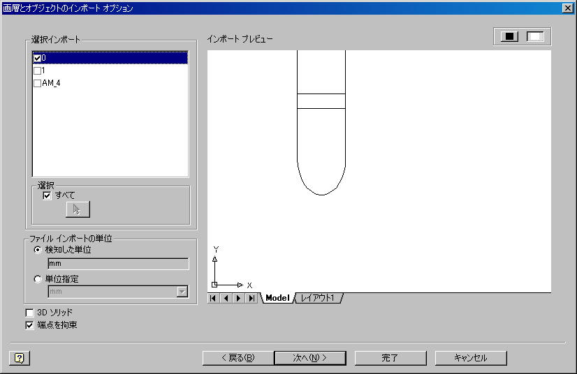Click the キャンセル button
577x374 pixels.
pos(471,358)
